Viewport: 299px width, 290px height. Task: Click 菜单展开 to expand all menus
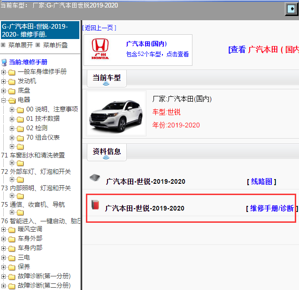[21, 45]
